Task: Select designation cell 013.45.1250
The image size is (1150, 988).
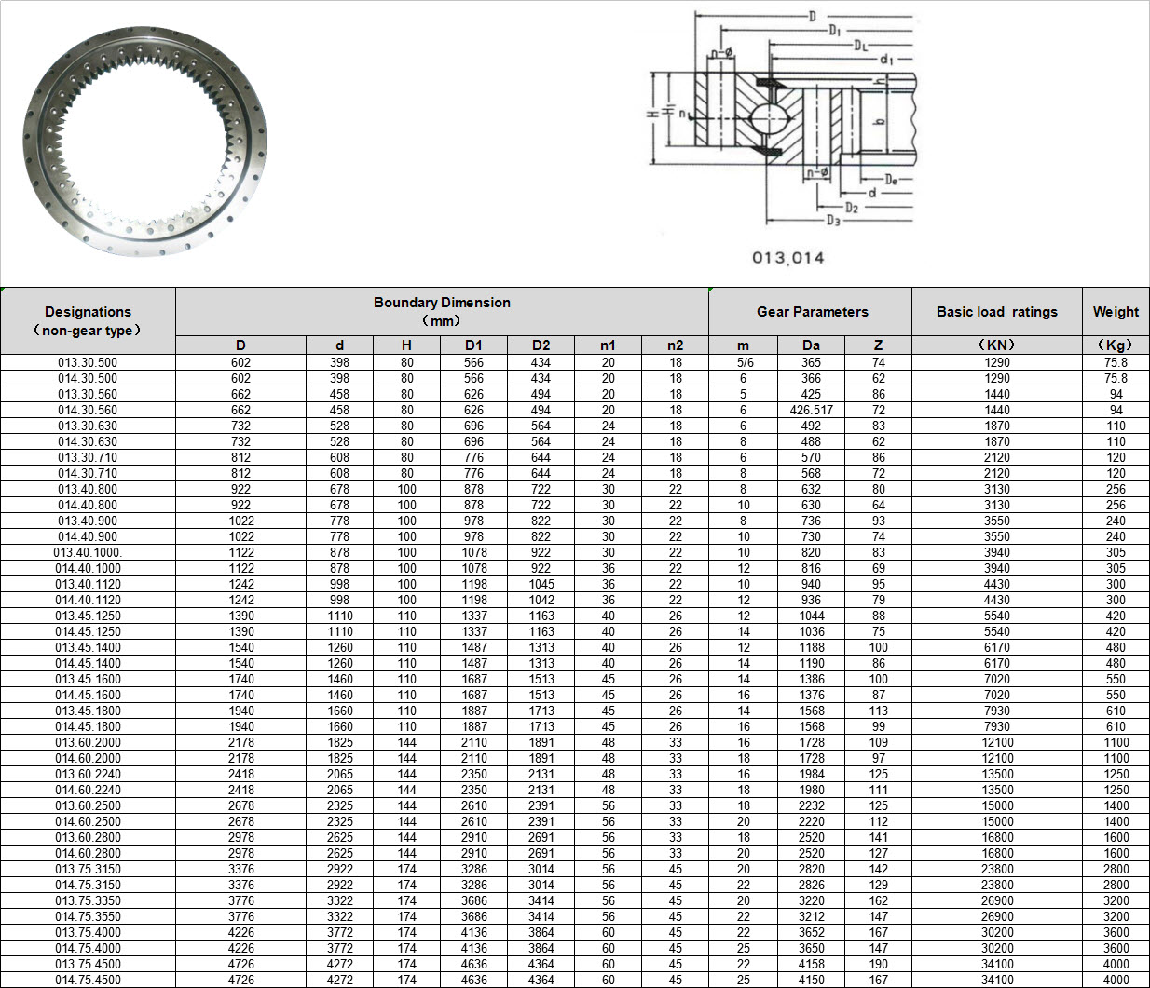Action: (x=88, y=616)
